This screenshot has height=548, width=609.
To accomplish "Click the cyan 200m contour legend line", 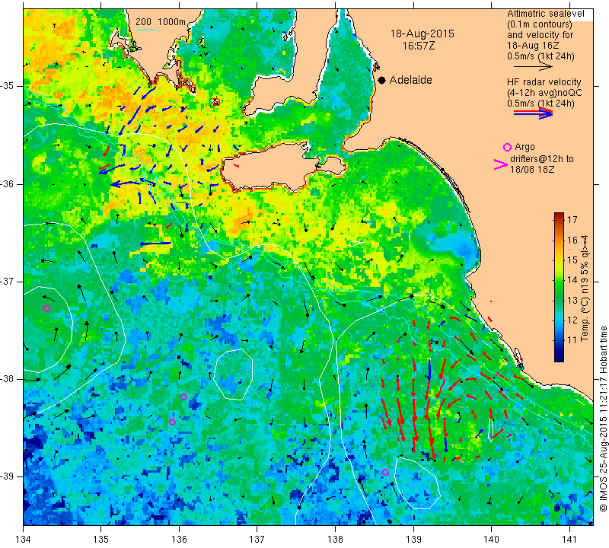I will [x=146, y=30].
